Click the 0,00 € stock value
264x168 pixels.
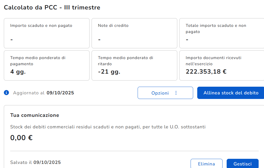[21, 138]
